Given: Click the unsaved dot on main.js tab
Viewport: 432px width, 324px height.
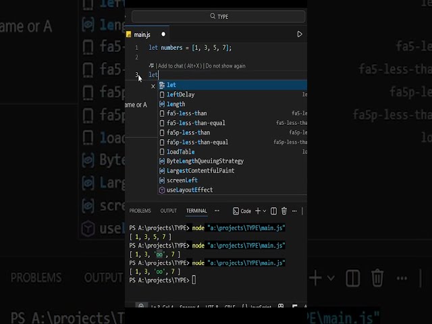Looking at the screenshot, I should click(x=163, y=34).
